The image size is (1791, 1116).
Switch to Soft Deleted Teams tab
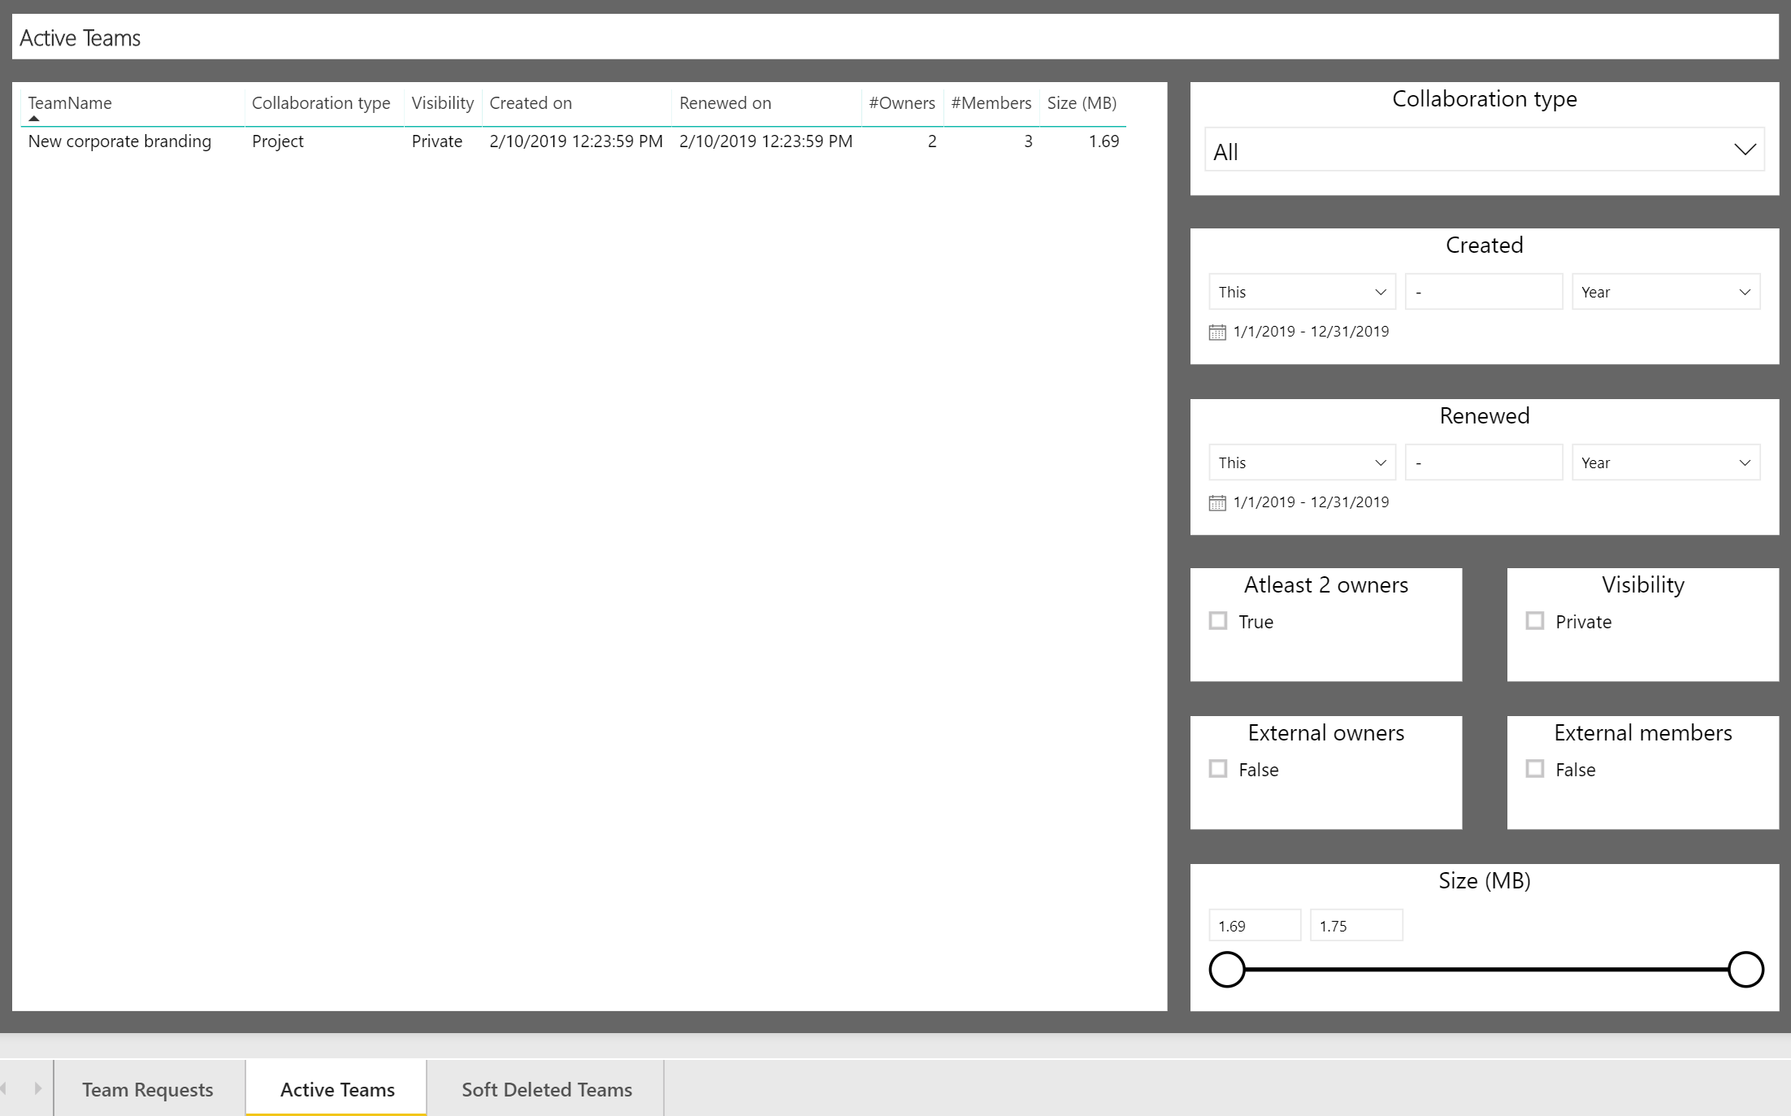pyautogui.click(x=546, y=1089)
